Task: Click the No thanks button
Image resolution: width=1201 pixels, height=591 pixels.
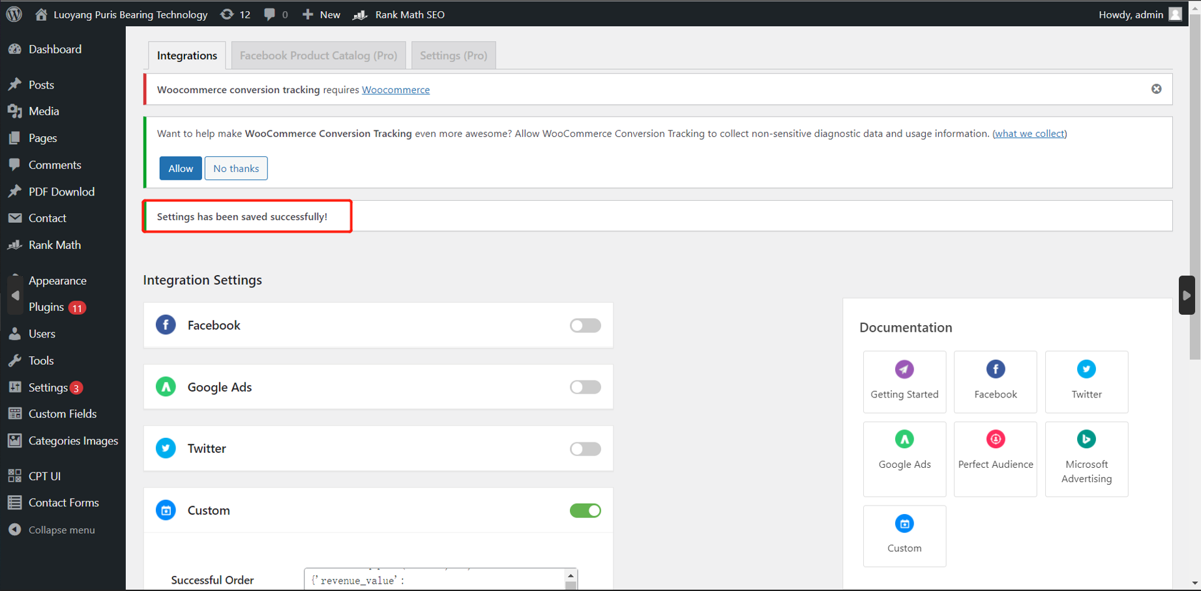Action: tap(236, 168)
